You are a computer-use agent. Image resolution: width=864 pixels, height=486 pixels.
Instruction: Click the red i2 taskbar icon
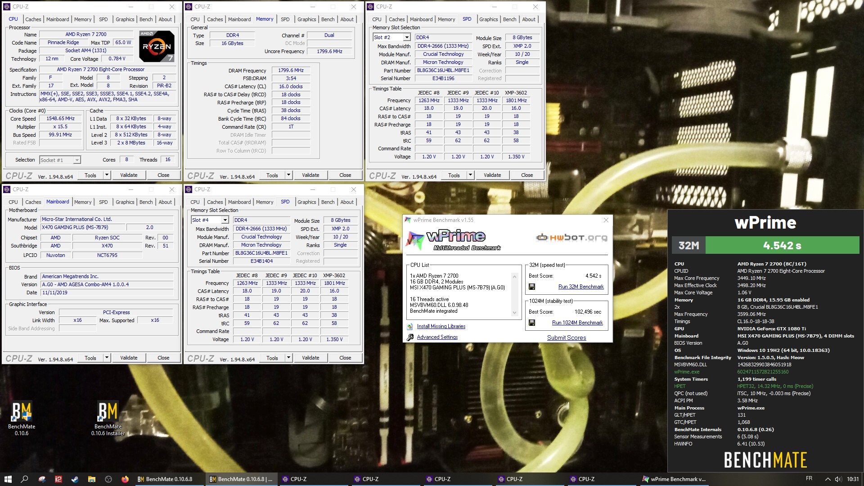point(58,479)
